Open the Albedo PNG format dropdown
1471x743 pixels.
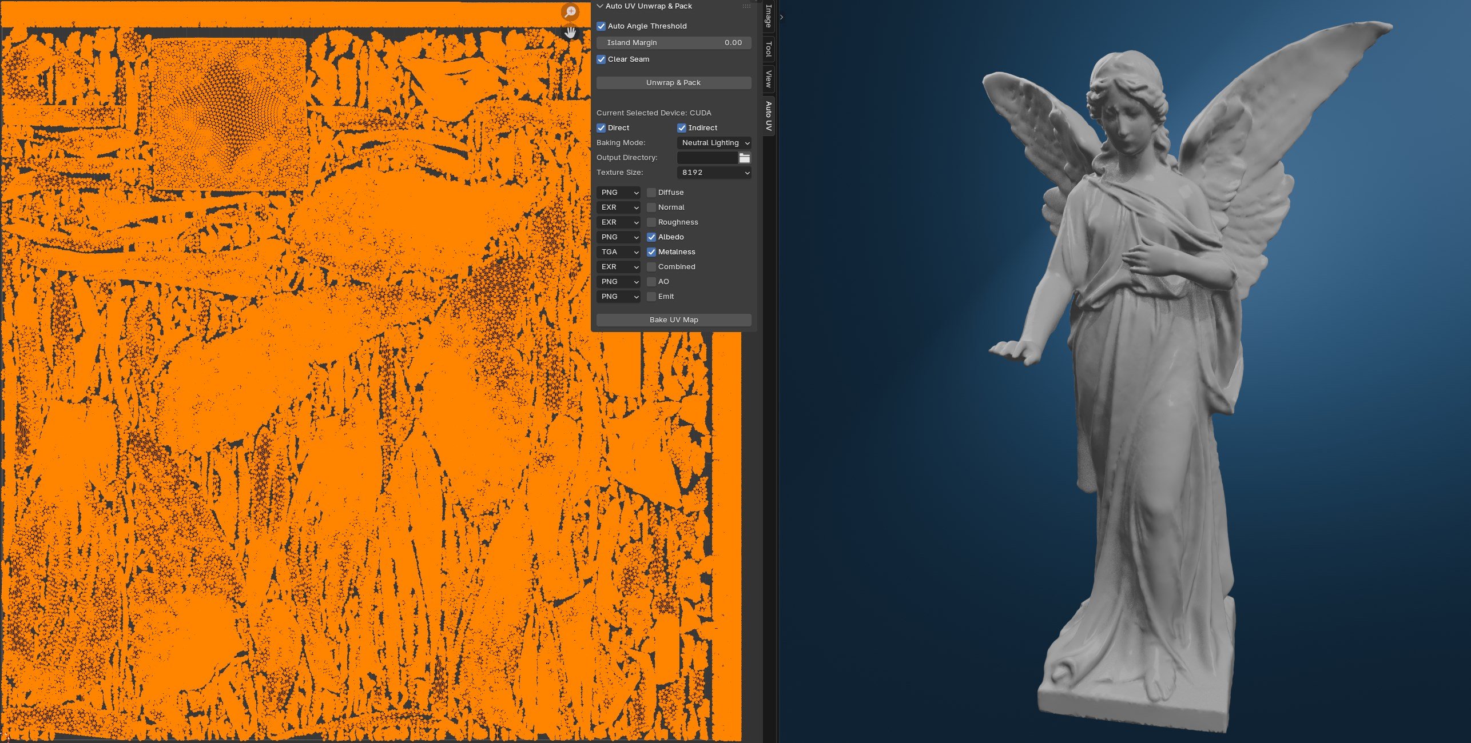point(618,237)
